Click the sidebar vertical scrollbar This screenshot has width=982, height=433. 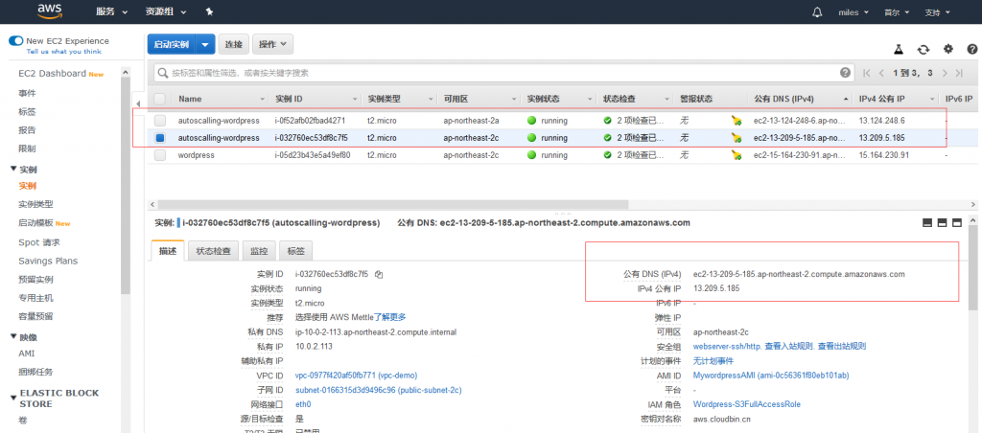click(x=126, y=185)
